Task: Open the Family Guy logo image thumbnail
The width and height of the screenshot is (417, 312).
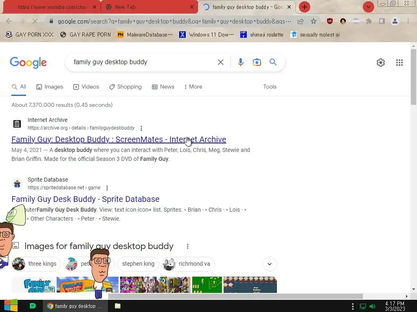Action: tap(33, 285)
